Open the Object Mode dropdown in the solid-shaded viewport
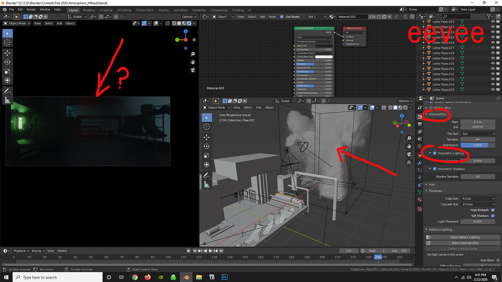Screen dimensions: 502x282 [216, 107]
